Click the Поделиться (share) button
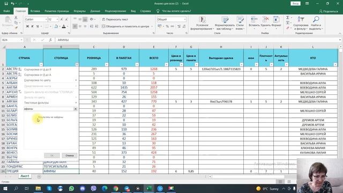The width and height of the screenshot is (343, 193). (x=329, y=11)
